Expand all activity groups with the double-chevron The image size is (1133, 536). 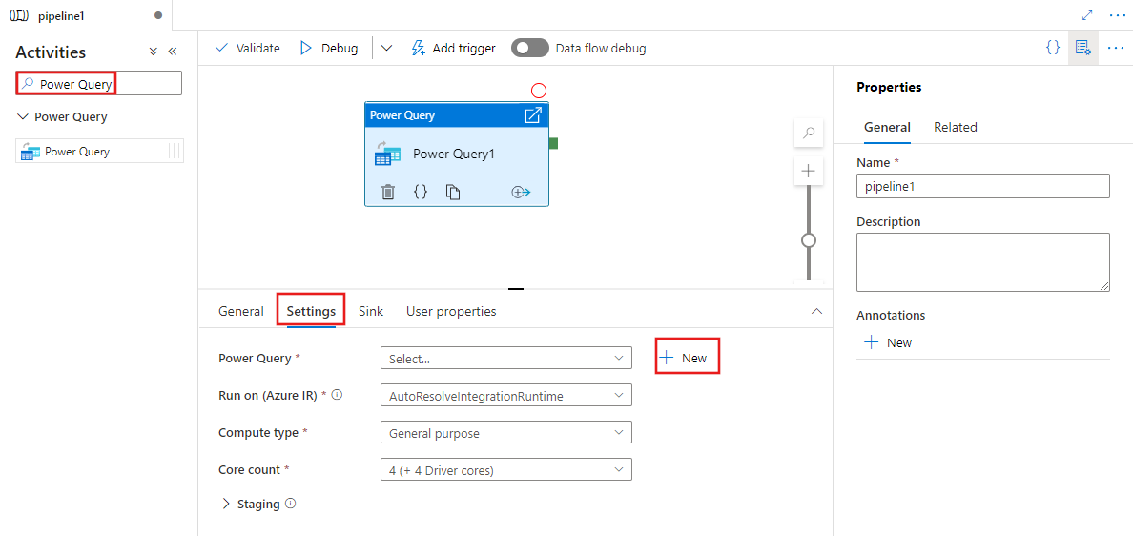click(x=154, y=52)
